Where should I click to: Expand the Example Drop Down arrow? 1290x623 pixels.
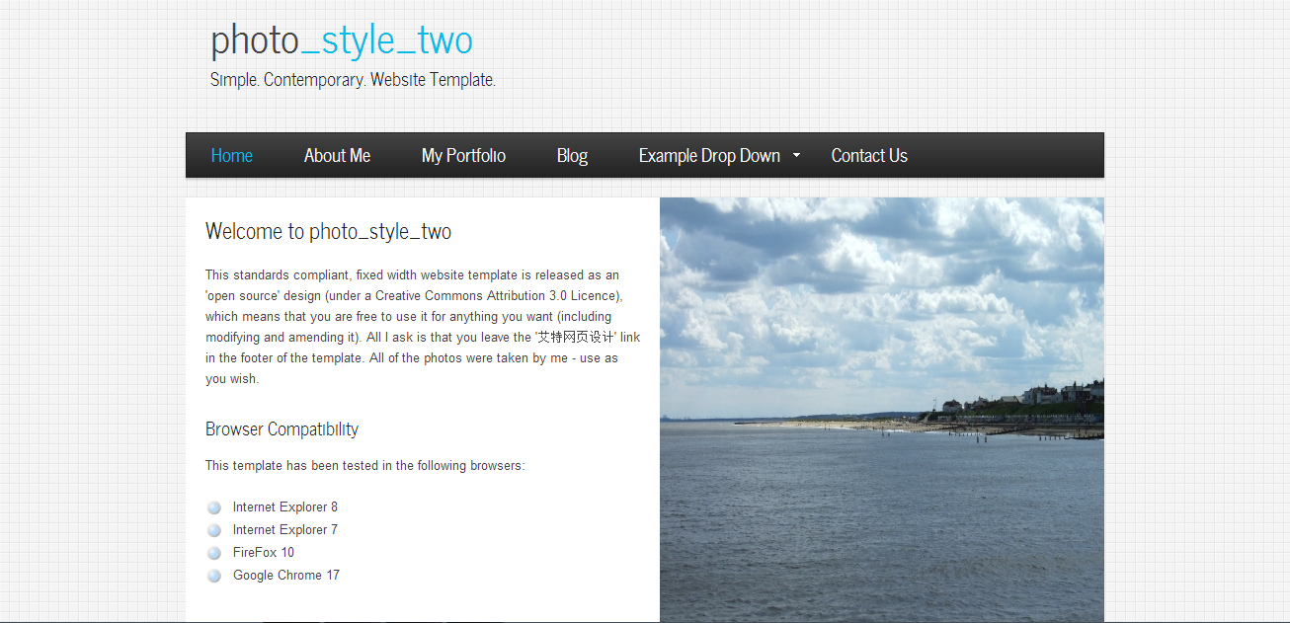tap(796, 156)
